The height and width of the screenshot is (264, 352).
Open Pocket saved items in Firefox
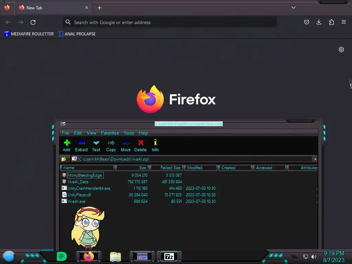pyautogui.click(x=306, y=22)
